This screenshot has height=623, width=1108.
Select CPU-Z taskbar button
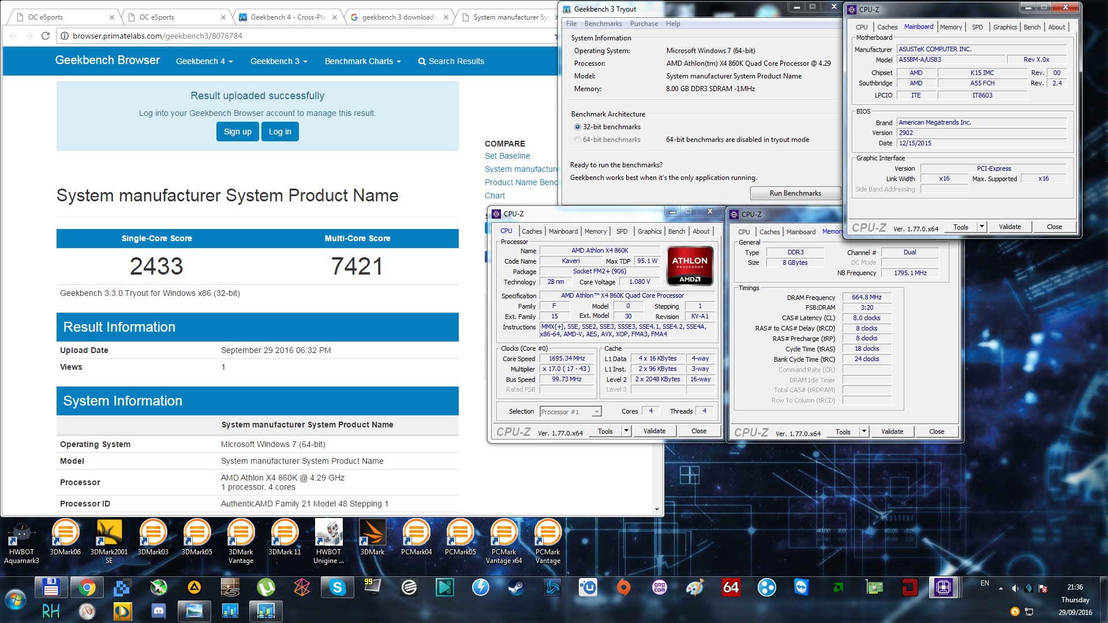(x=944, y=588)
